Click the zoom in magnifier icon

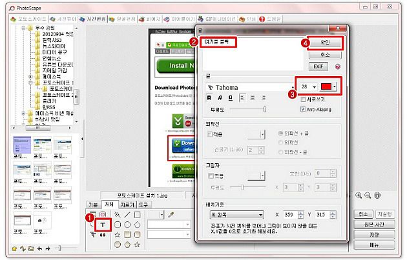tap(359, 195)
